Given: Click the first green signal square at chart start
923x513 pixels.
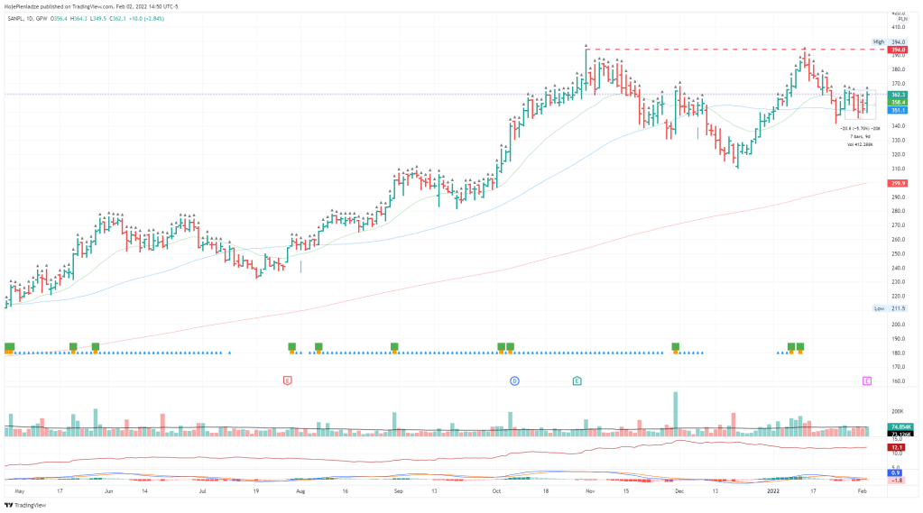Looking at the screenshot, I should [x=9, y=346].
